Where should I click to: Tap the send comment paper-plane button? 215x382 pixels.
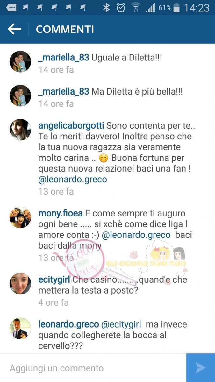(201, 368)
